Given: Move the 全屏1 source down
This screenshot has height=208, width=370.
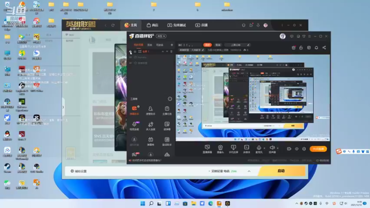Looking at the screenshot, I should 167,51.
